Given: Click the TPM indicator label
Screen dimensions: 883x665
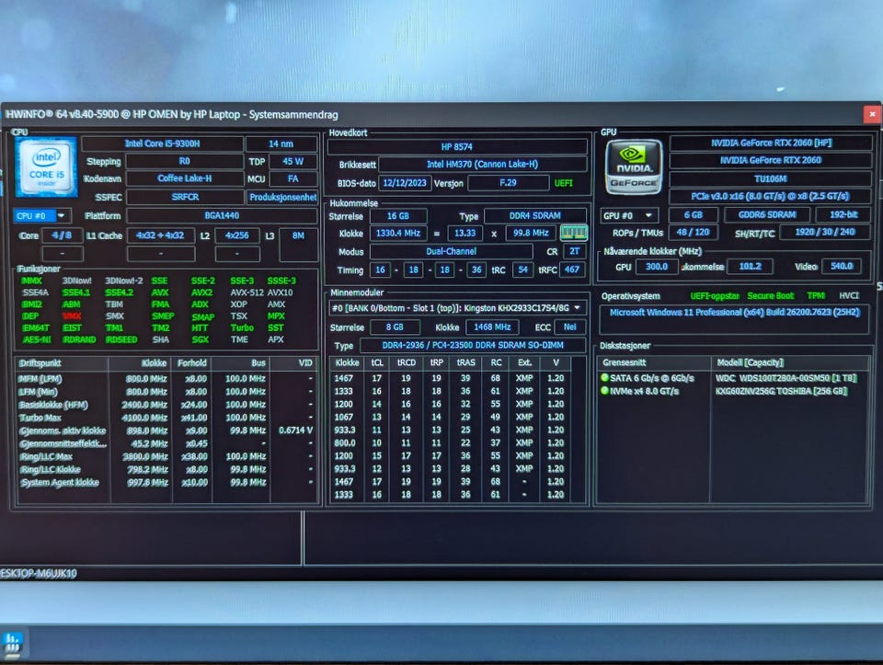Looking at the screenshot, I should [816, 295].
